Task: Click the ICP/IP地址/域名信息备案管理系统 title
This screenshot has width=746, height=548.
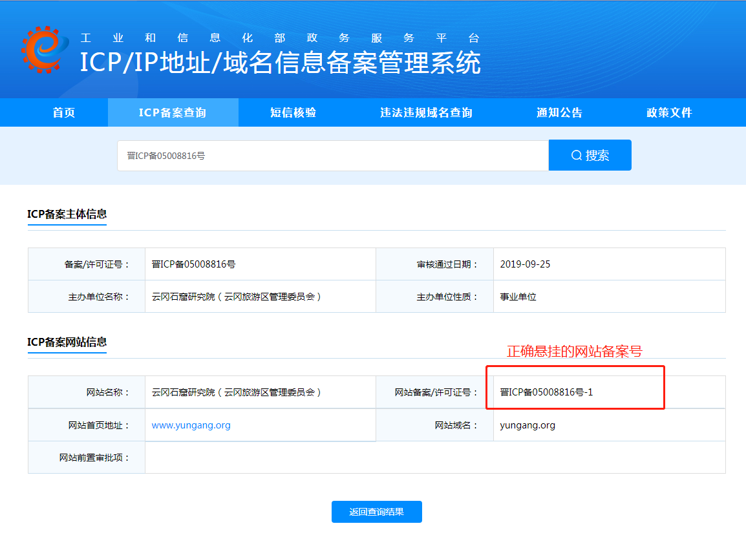Action: click(x=280, y=63)
